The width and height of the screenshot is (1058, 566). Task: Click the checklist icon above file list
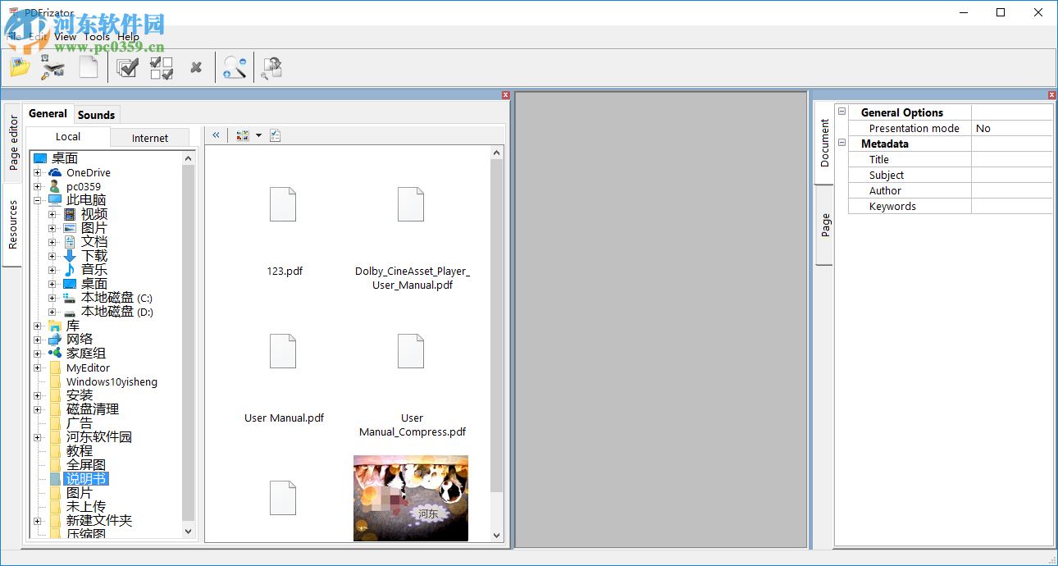[275, 135]
